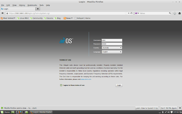
Task: Click the airOS logo
Action: pyautogui.click(x=66, y=40)
